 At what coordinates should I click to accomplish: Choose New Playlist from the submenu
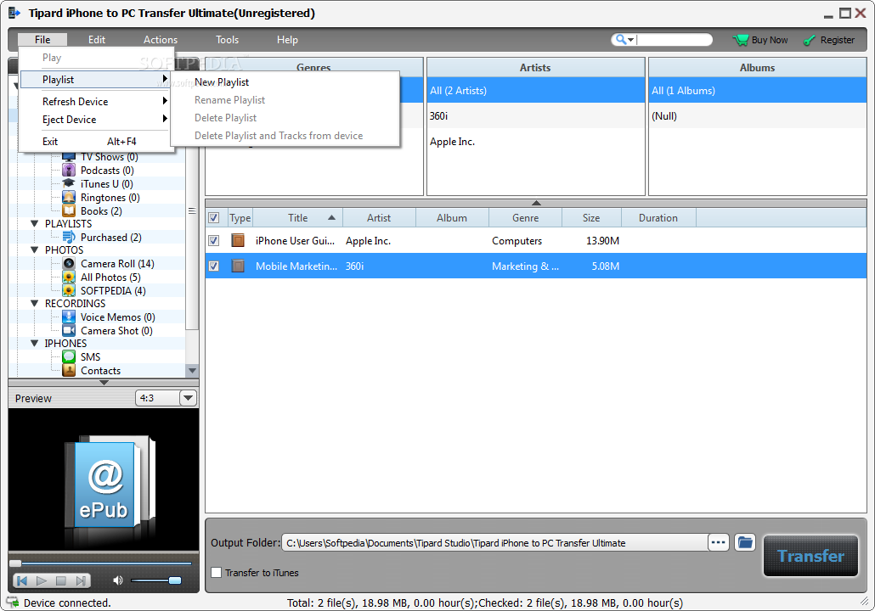tap(222, 82)
